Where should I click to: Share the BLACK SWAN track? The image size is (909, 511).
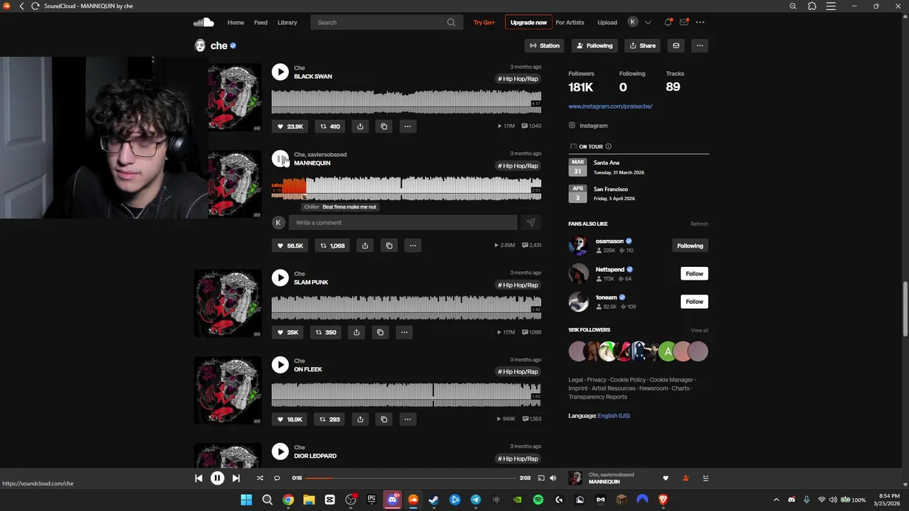click(x=360, y=126)
